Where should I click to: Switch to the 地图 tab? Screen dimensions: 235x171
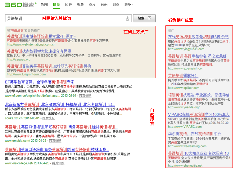click(x=116, y=5)
